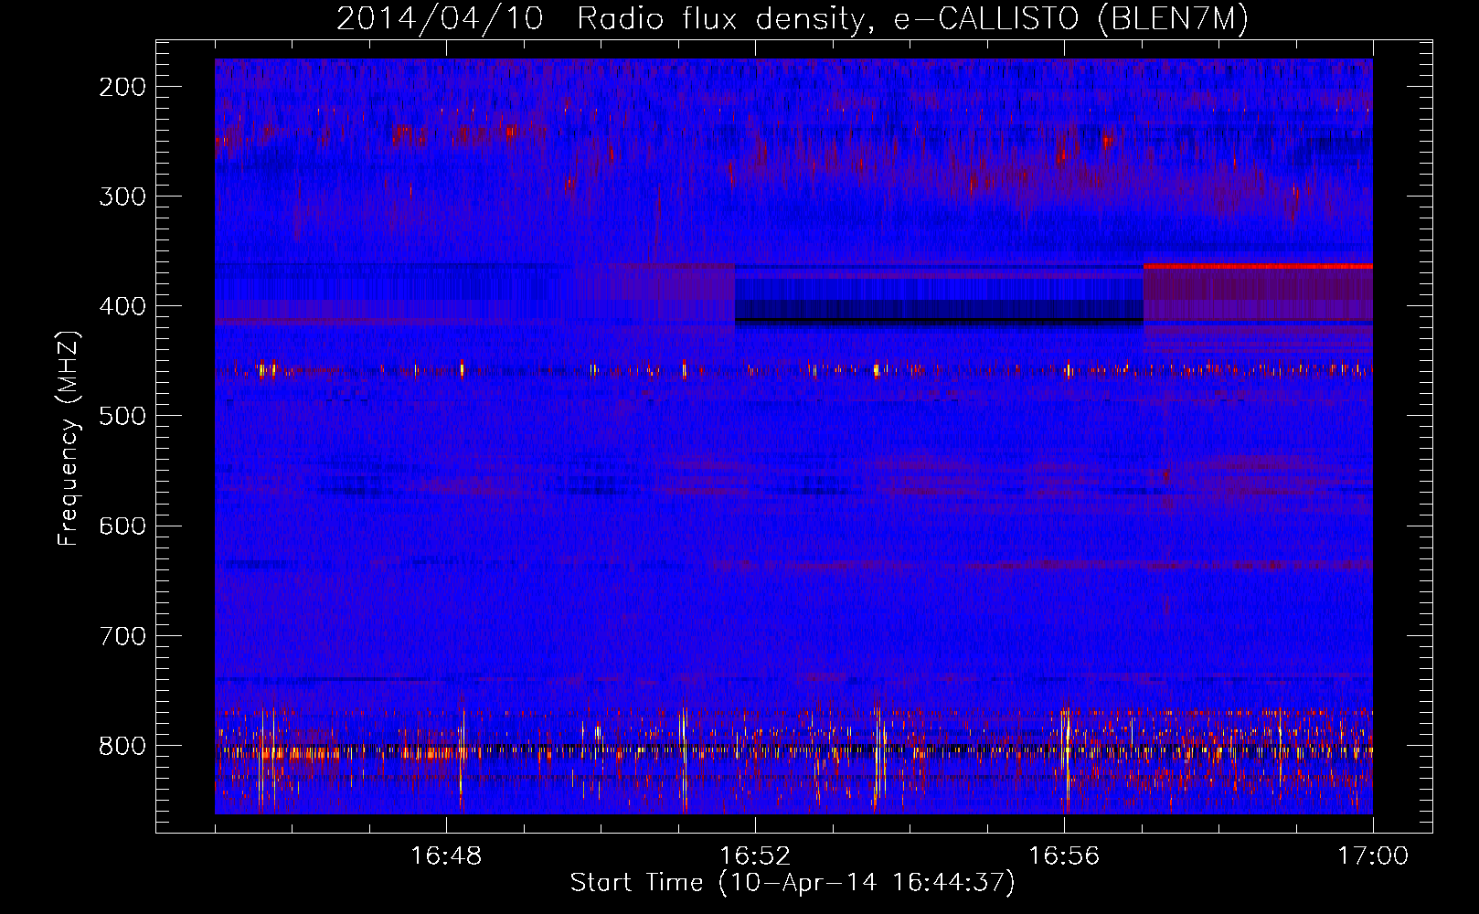The height and width of the screenshot is (914, 1479).
Task: Click the dark black band near 415 MHz
Action: pos(940,320)
